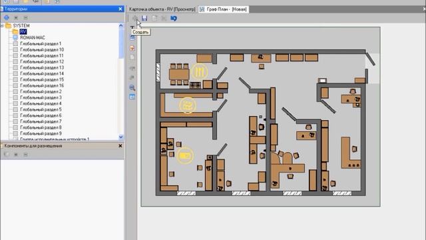This screenshot has height=240, width=426.
Task: Click expand-all icon in Компоненты для размещения toolbar
Action: 16,154
